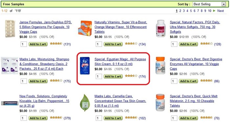Click the Best Selling sort combo box
Image resolution: width=230 pixels, height=124 pixels.
209,4
